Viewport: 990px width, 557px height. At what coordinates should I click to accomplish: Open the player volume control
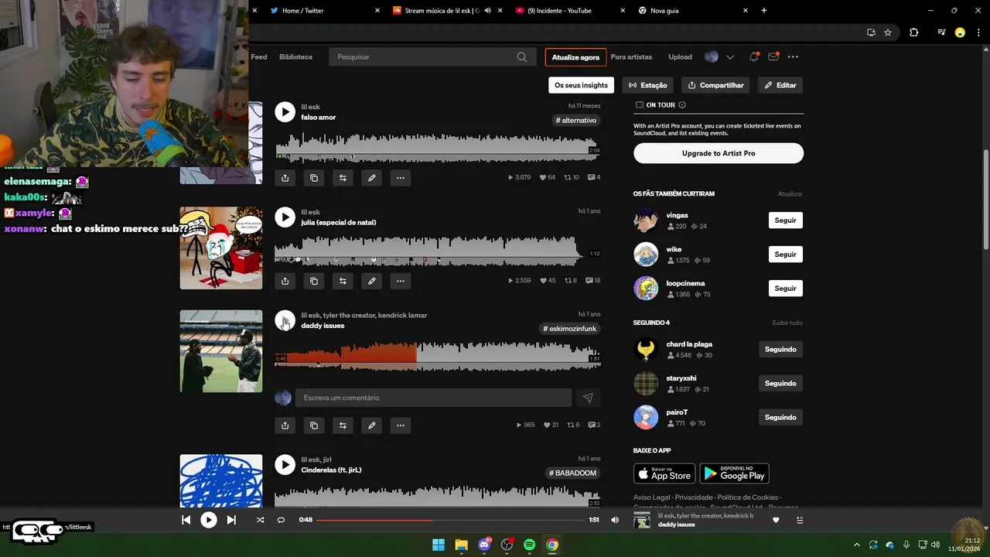[615, 520]
